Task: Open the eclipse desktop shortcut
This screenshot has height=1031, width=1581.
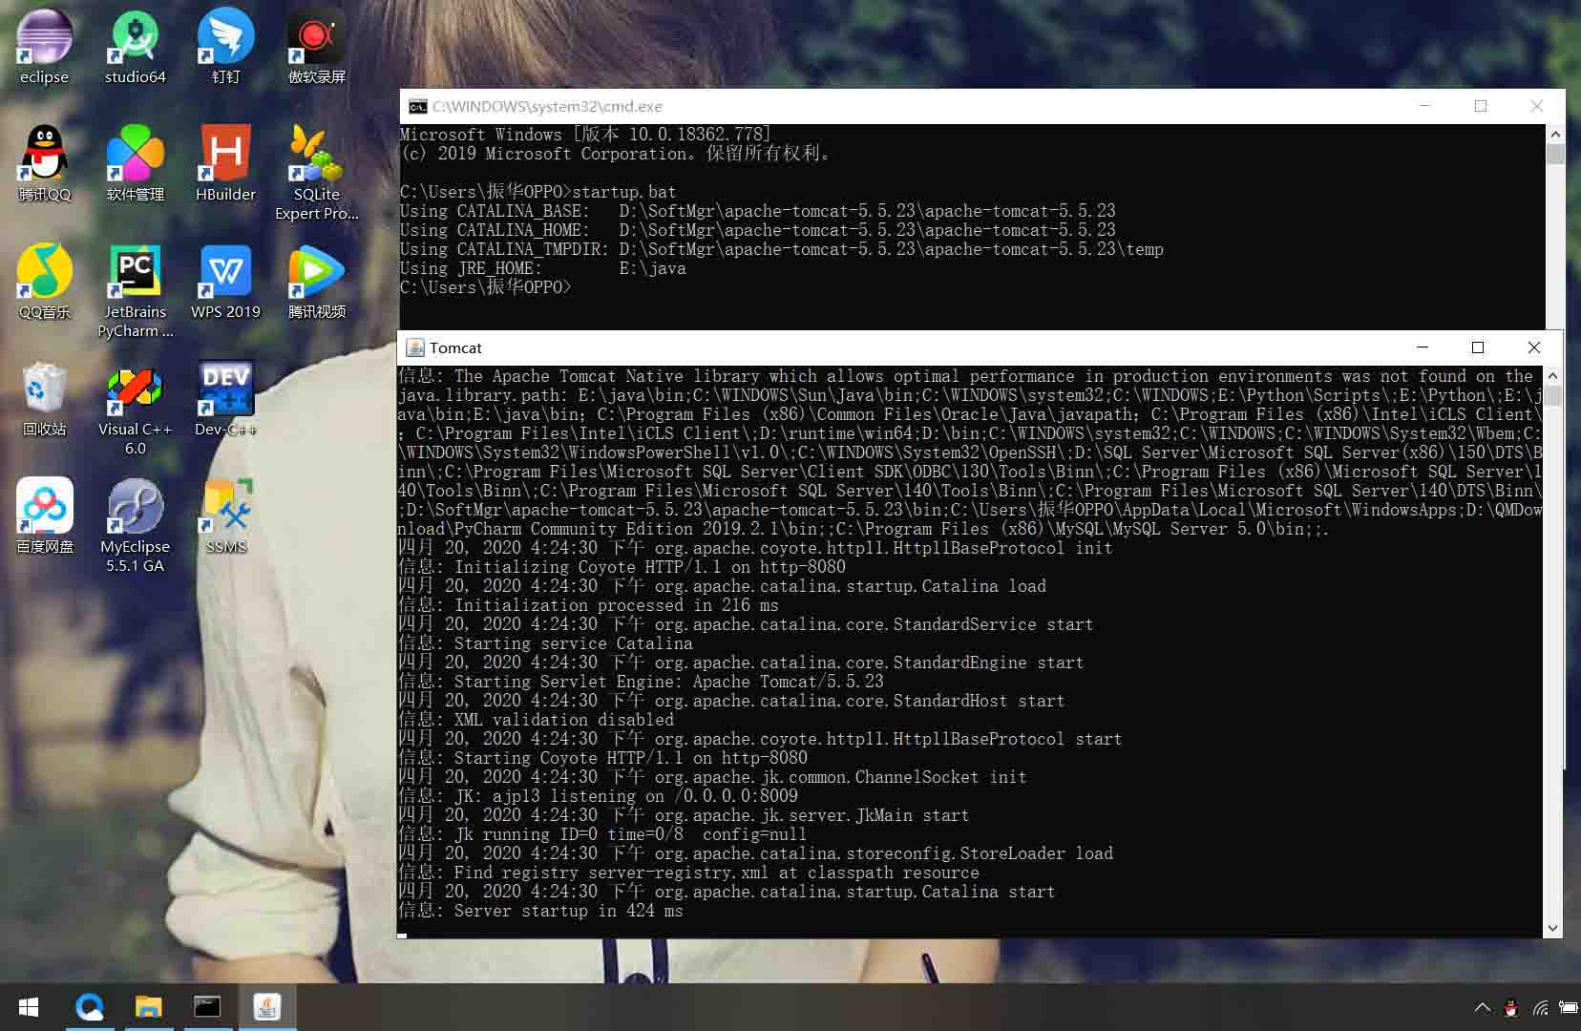Action: 44,46
